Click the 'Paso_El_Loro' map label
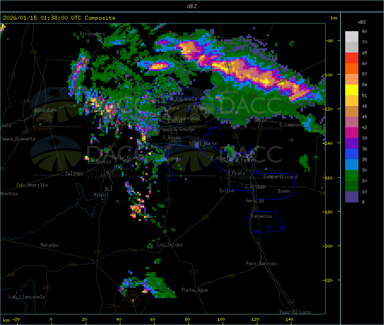Viewport: 384px width, 325px height. pyautogui.click(x=295, y=312)
